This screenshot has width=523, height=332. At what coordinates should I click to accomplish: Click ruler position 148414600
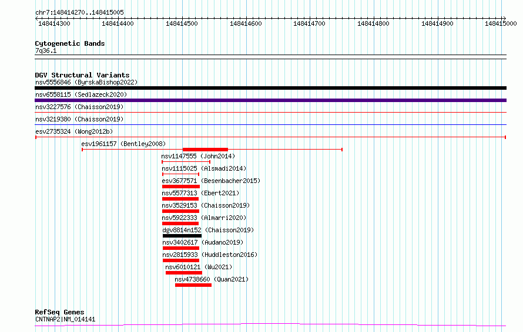[x=246, y=23]
